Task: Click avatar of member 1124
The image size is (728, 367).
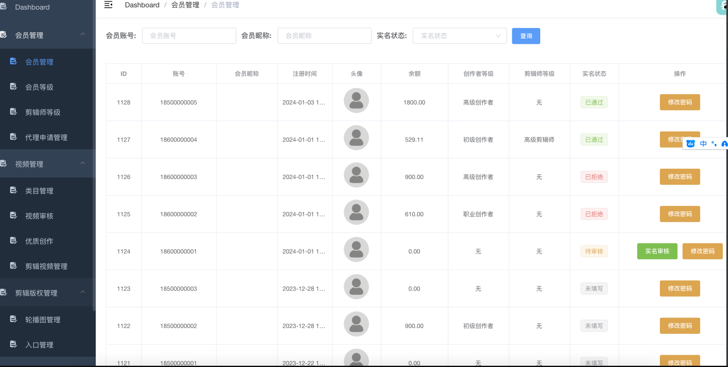Action: point(356,250)
